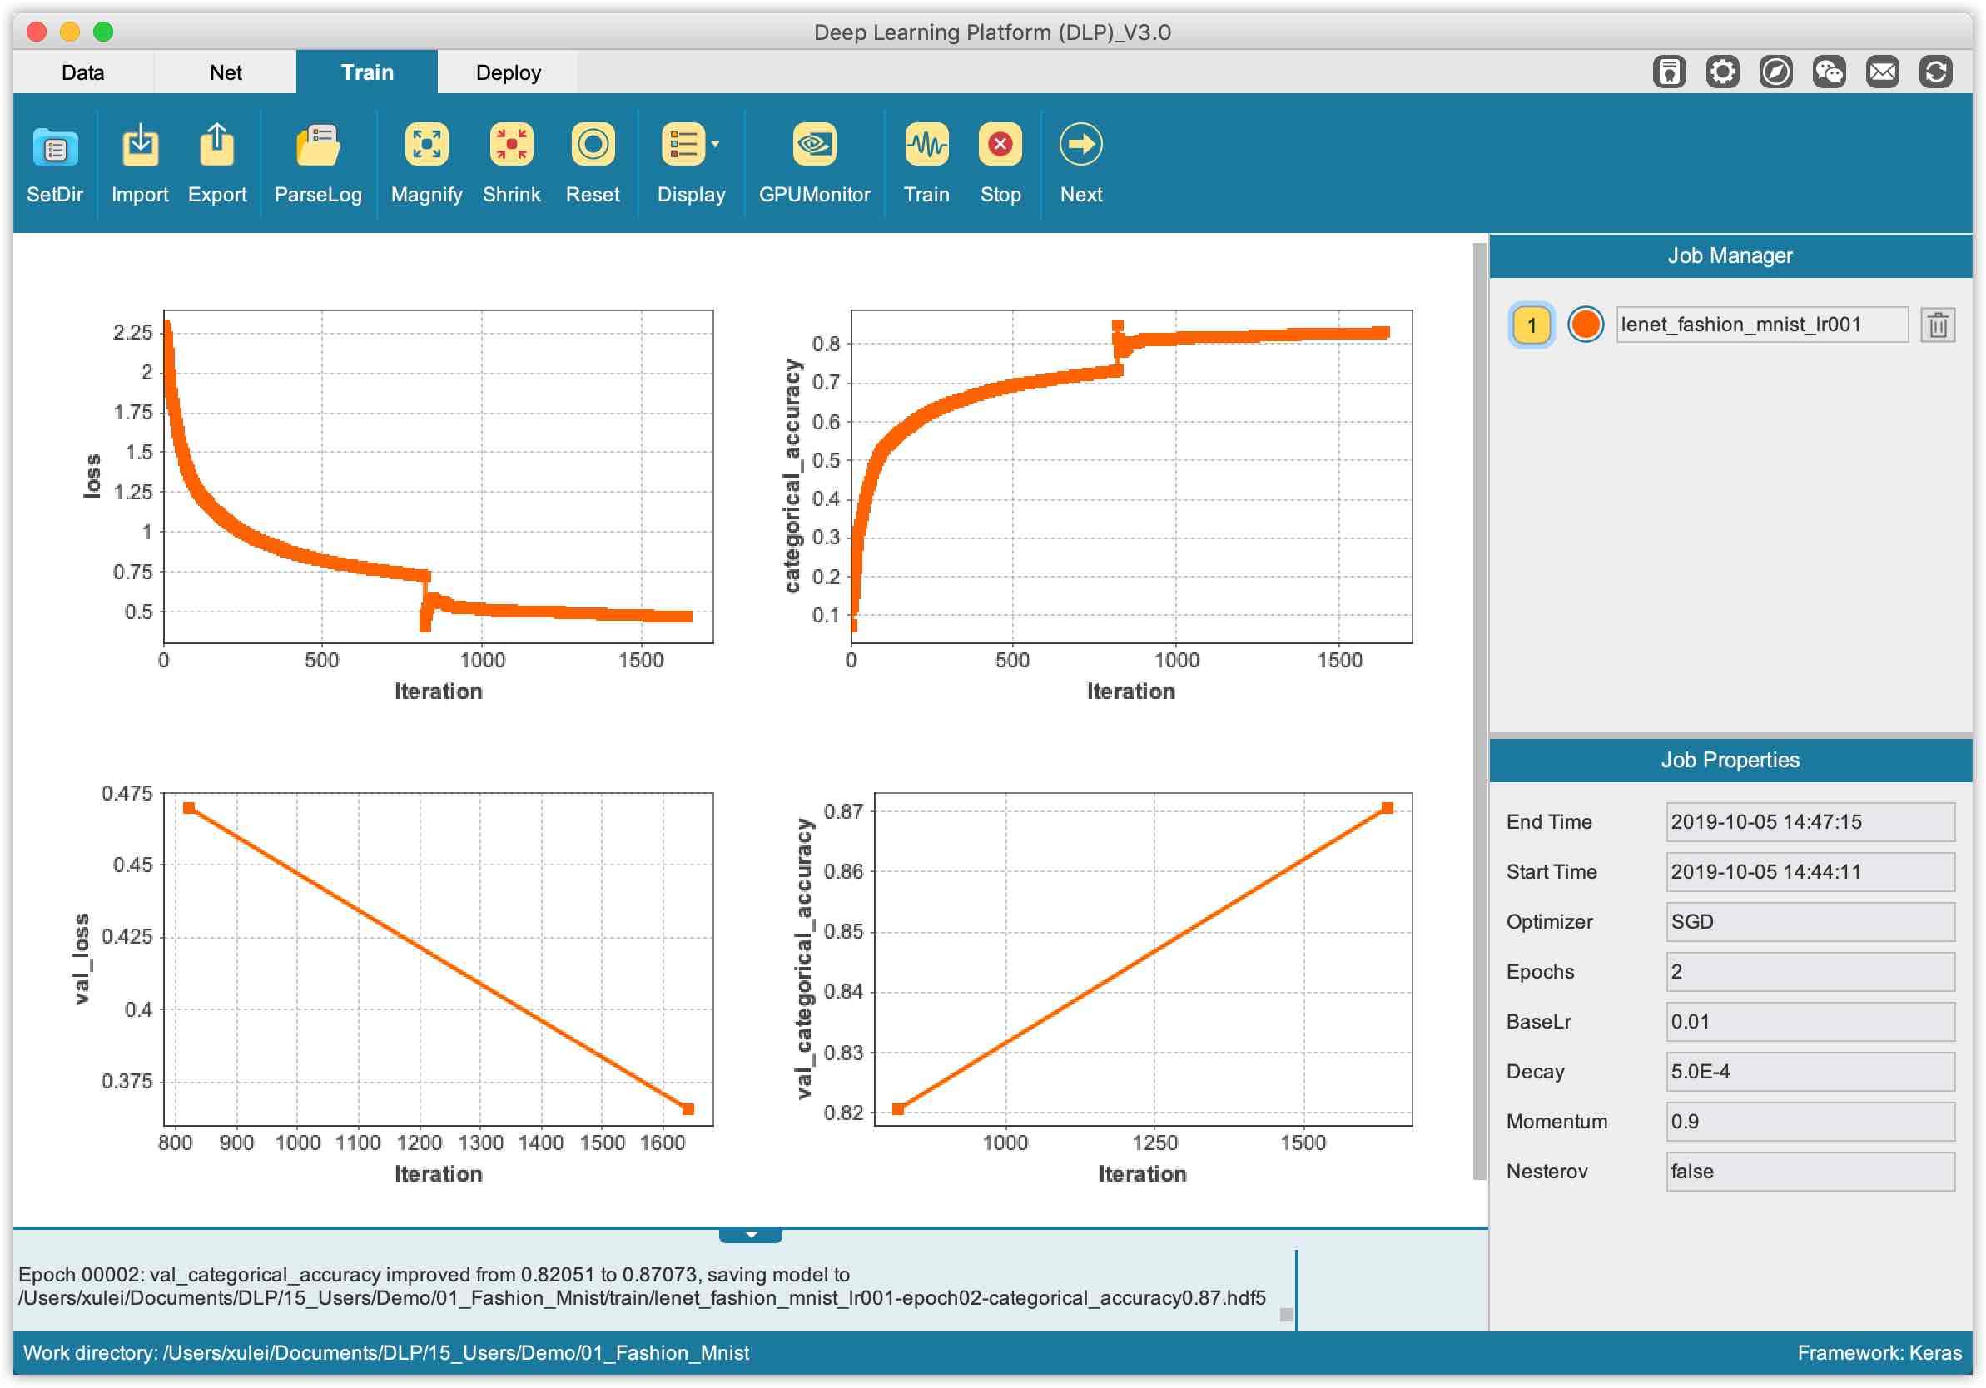Open the GPUMonitor tool
The image size is (1986, 1388).
click(813, 145)
